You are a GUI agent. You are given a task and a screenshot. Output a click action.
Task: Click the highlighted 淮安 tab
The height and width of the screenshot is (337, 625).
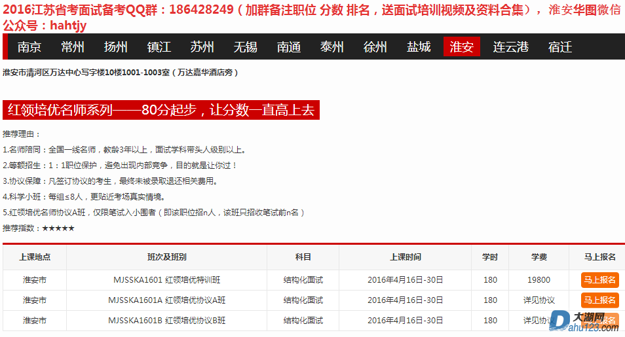462,47
